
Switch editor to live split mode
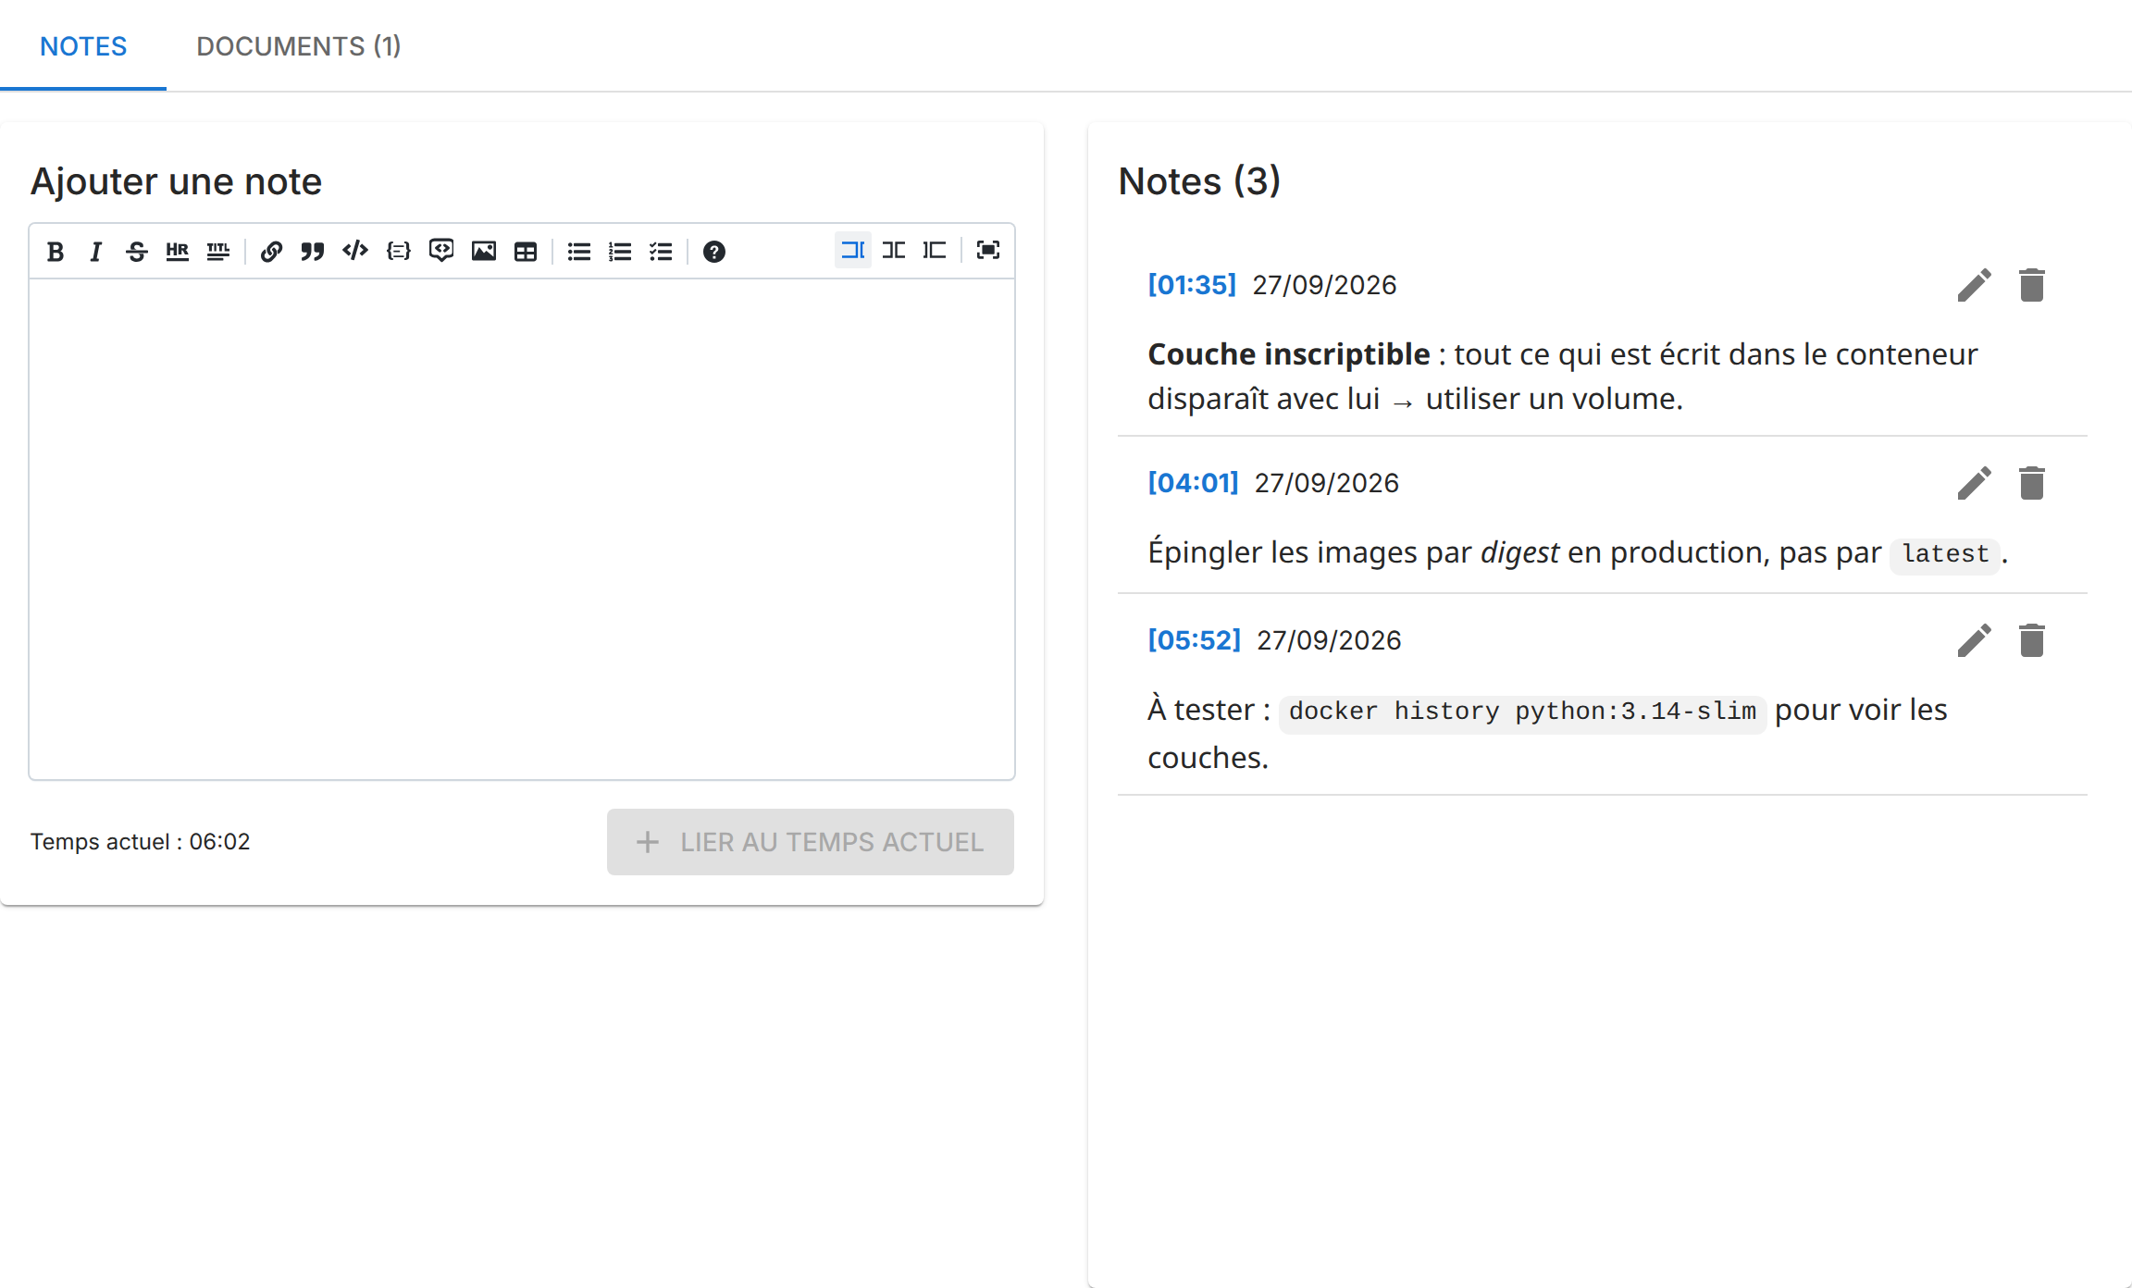click(894, 250)
